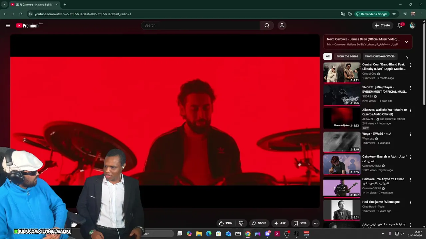Open Central Cee Band4Band video thumbnail
Image resolution: width=426 pixels, height=239 pixels.
[342, 72]
